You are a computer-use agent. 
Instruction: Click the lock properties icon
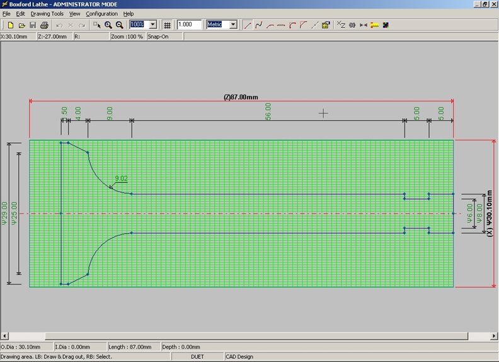pos(326,25)
